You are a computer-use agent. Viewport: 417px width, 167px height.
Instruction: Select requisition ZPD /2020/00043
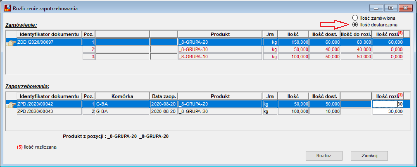point(50,111)
